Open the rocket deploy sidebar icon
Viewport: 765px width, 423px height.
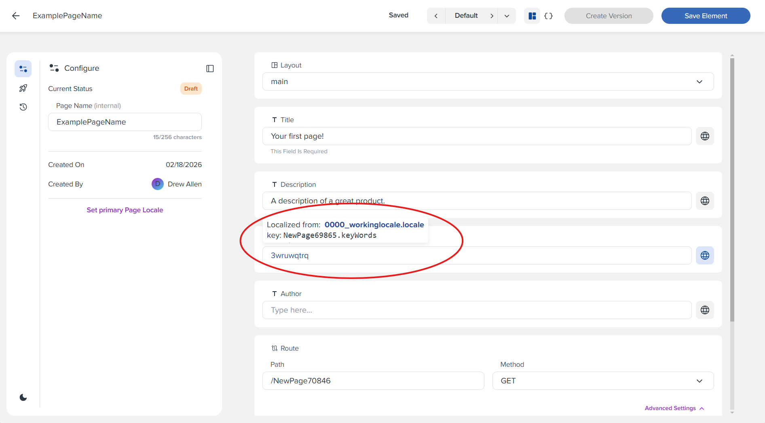(x=23, y=88)
